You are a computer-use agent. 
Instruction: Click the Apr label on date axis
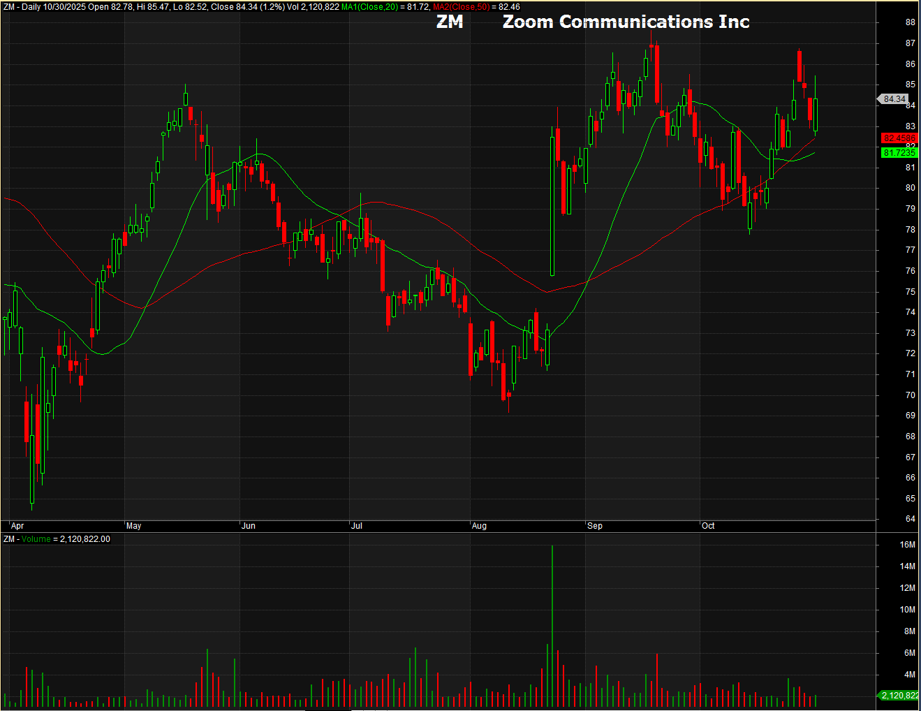click(17, 526)
